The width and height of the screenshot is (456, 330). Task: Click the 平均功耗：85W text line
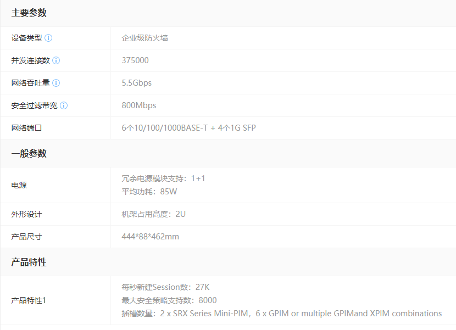tap(149, 192)
